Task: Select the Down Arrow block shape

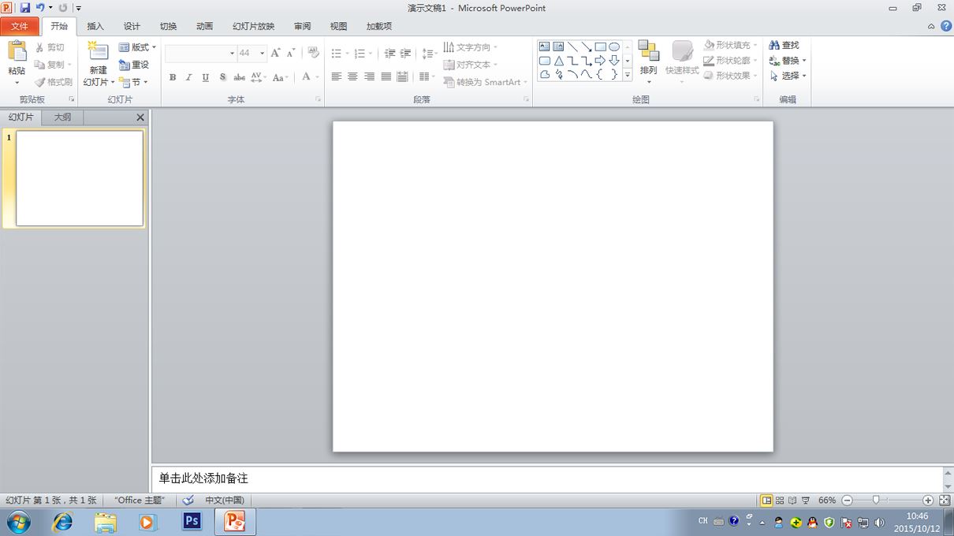Action: 614,61
